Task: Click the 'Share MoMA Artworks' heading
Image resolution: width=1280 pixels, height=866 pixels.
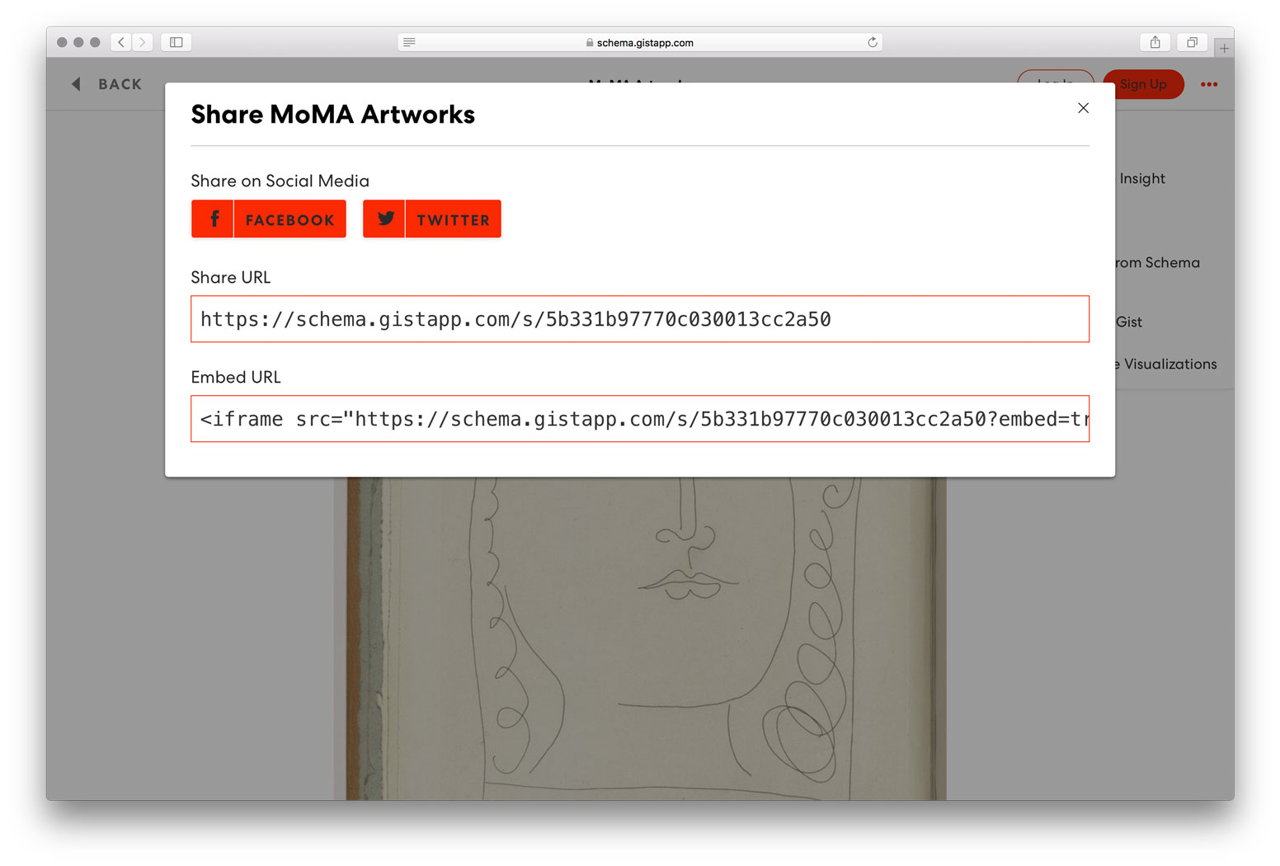Action: point(333,114)
